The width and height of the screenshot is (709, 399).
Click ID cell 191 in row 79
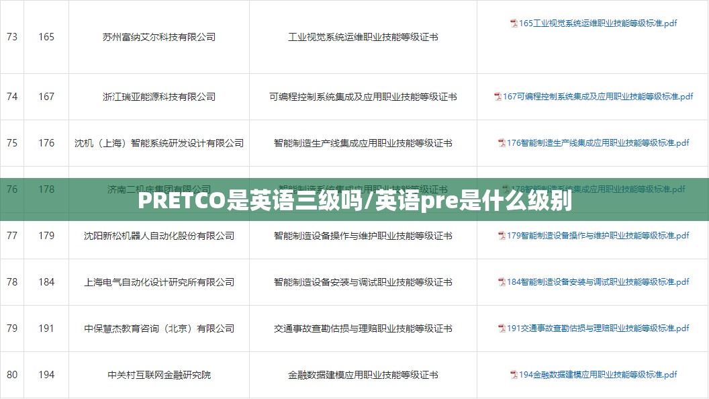(46, 329)
